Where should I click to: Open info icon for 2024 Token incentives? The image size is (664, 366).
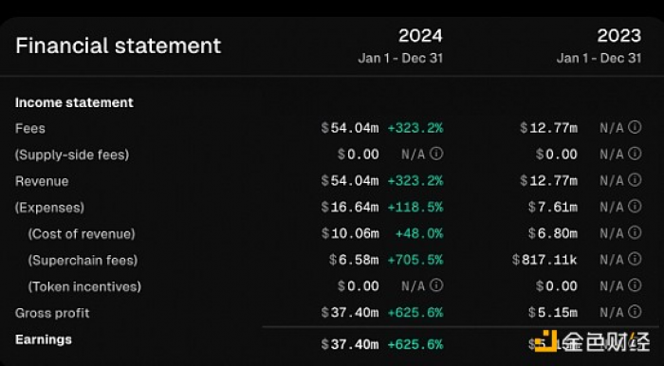click(x=436, y=285)
